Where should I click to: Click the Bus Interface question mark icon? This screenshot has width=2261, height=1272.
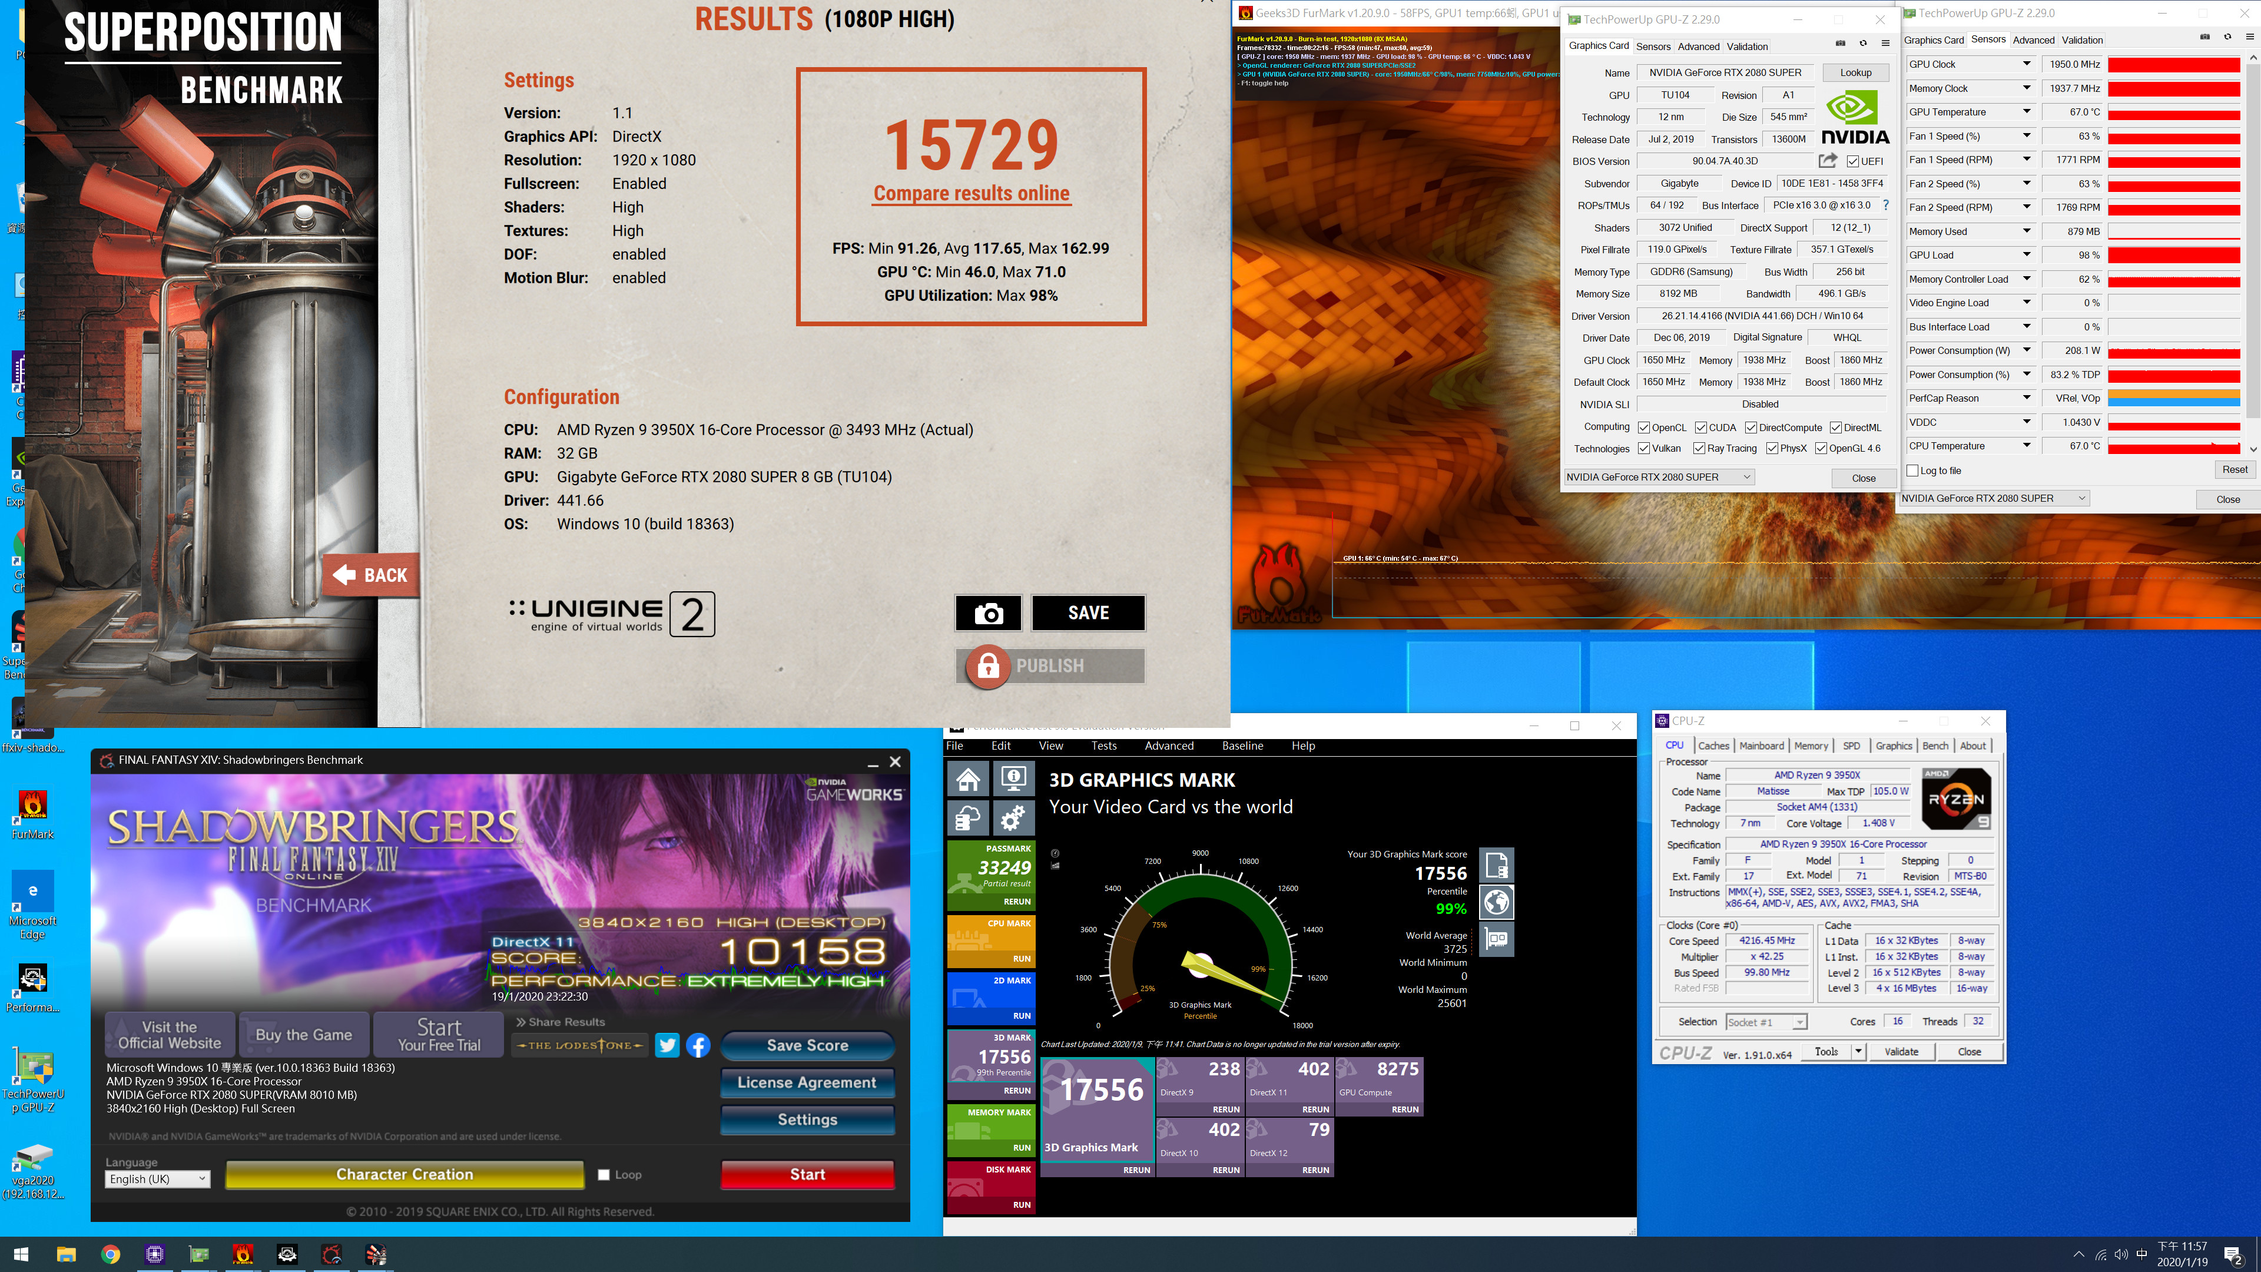1886,206
